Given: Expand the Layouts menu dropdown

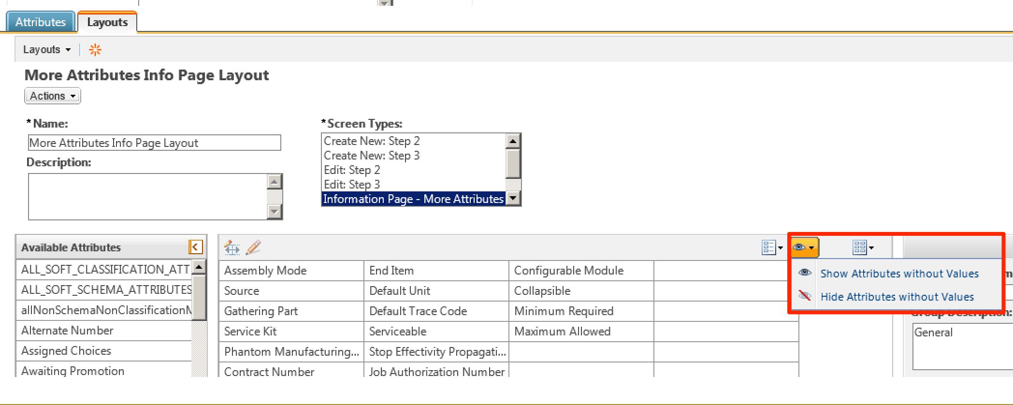Looking at the screenshot, I should [x=47, y=50].
